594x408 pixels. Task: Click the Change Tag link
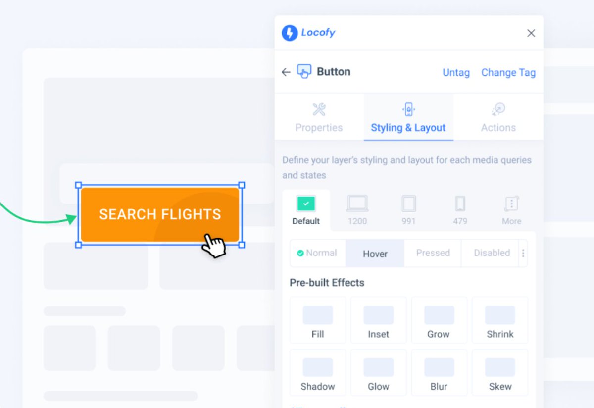(x=508, y=72)
